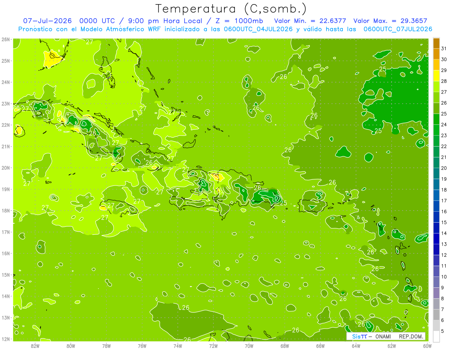Click the '70W' longitude axis label

(x=249, y=346)
